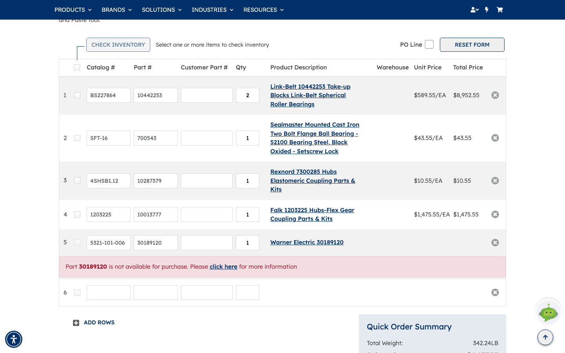The image size is (565, 353).
Task: Open the chatbot assistant icon
Action: pyautogui.click(x=549, y=312)
